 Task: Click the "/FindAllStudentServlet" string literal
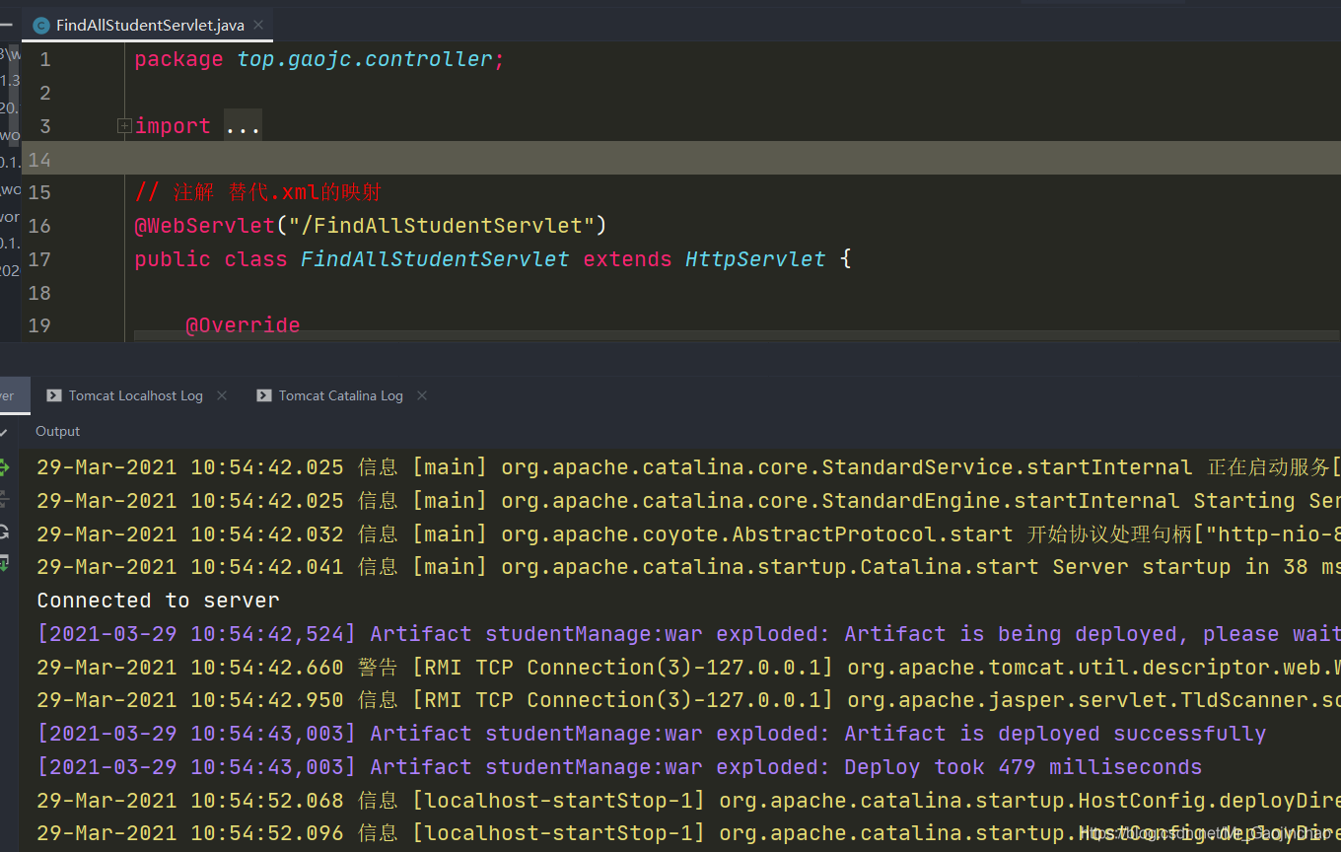pyautogui.click(x=441, y=226)
